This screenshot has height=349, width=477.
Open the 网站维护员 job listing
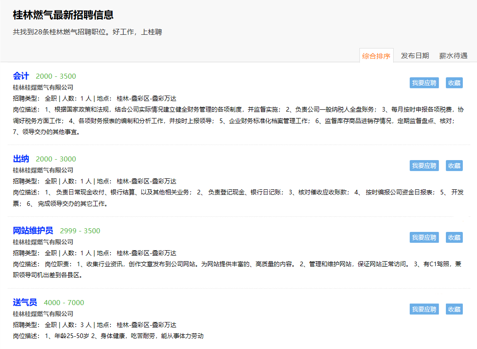[x=33, y=231]
